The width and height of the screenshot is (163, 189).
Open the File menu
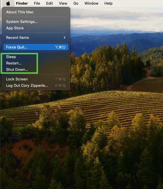coord(37,3)
